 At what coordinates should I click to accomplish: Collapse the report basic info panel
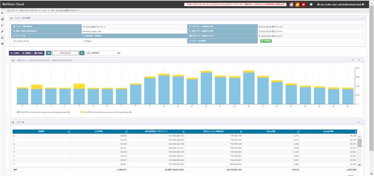[x=362, y=18]
